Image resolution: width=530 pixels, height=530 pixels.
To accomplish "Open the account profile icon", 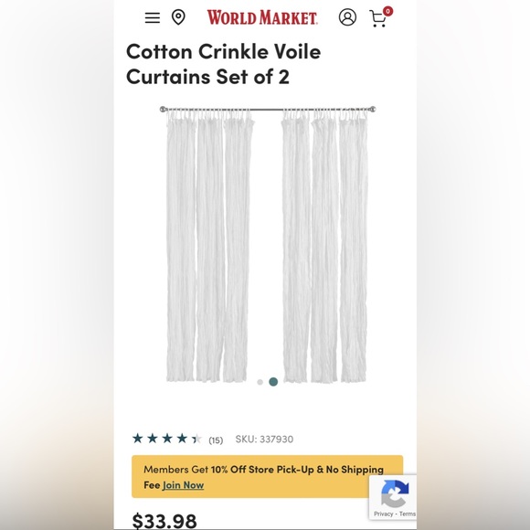I will 347,17.
